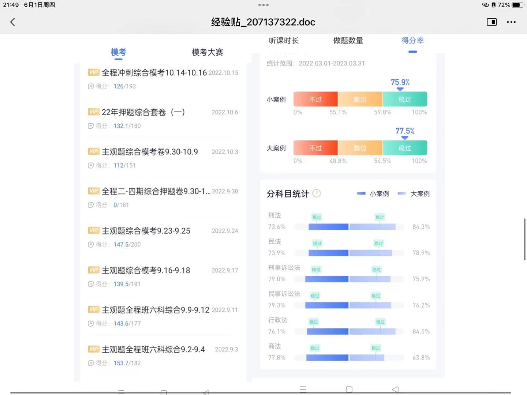Click the 行政法 84.5% value
The image size is (527, 395).
pyautogui.click(x=421, y=331)
